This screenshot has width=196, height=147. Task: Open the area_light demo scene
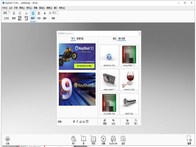click(x=129, y=56)
